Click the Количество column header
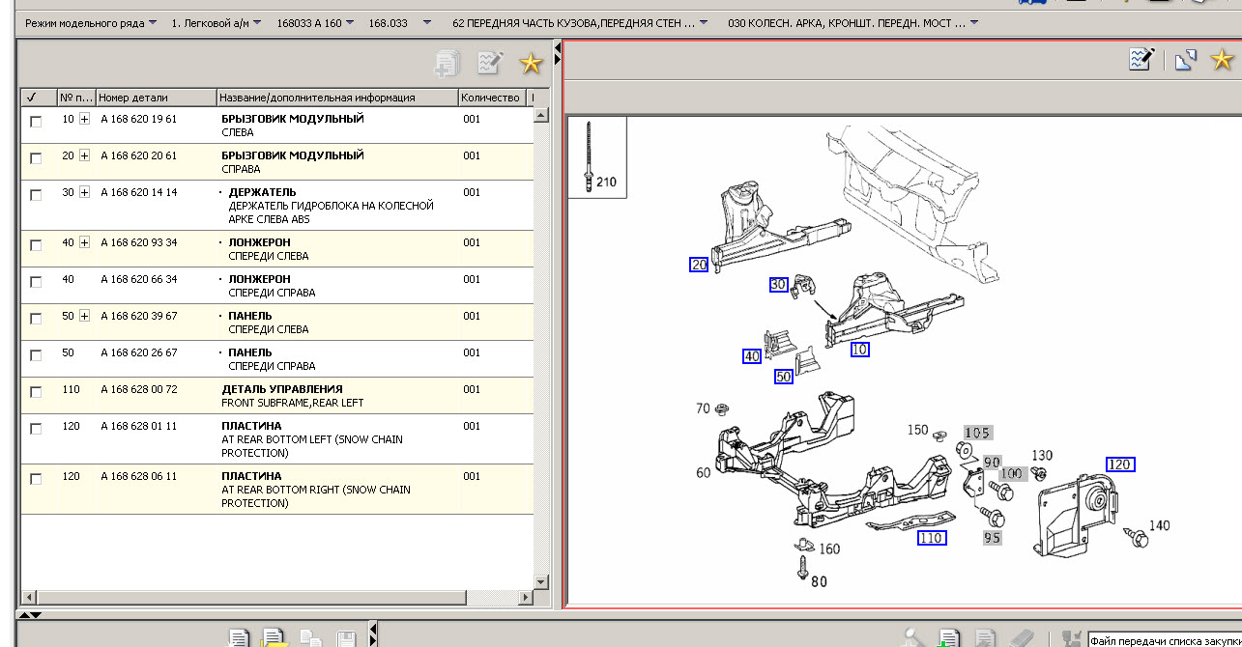 point(491,98)
